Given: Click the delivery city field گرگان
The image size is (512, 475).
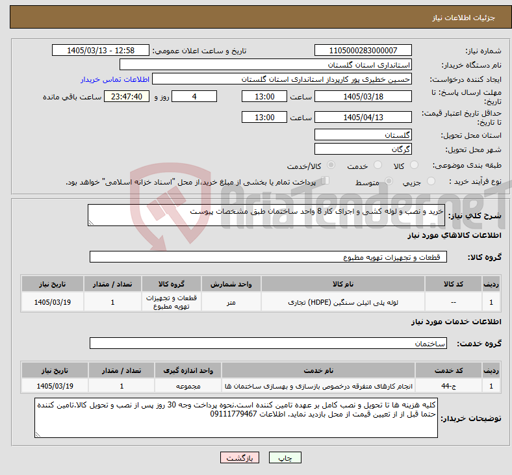Looking at the screenshot, I should [x=363, y=149].
